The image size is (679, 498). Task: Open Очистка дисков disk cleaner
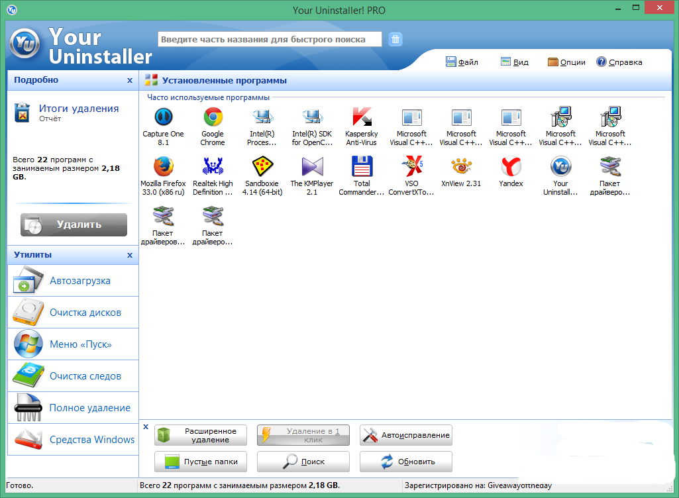73,312
